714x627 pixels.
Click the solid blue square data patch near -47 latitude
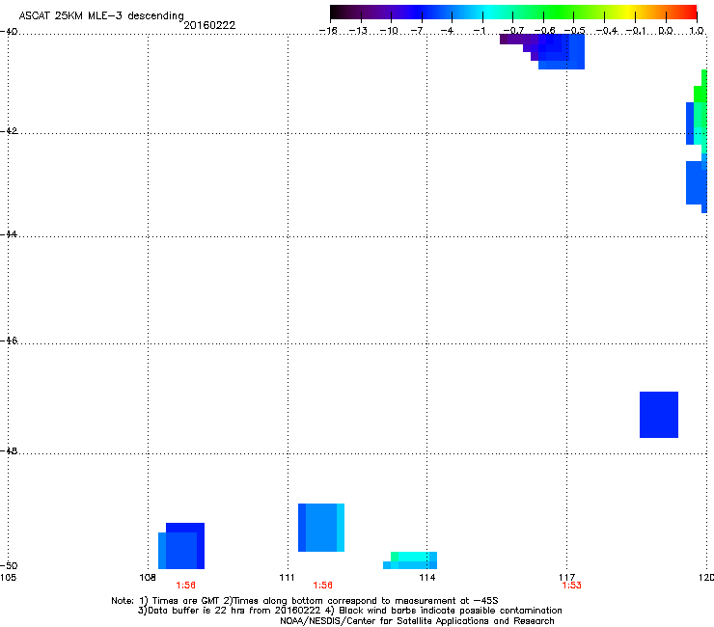coord(659,415)
